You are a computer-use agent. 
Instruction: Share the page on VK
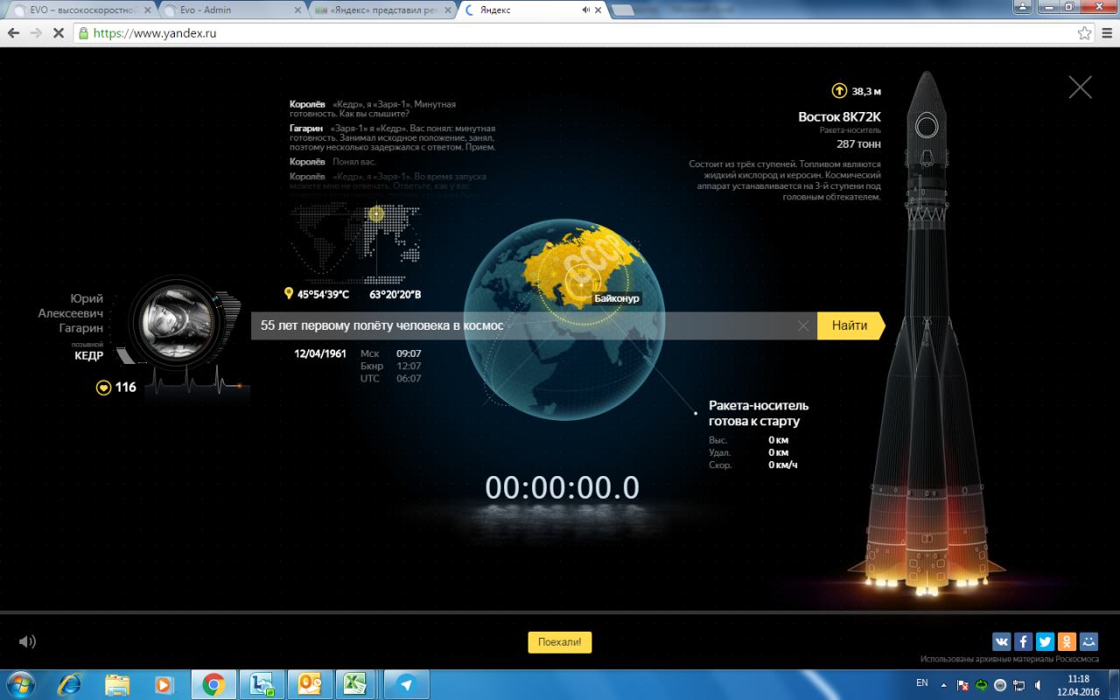[1001, 641]
